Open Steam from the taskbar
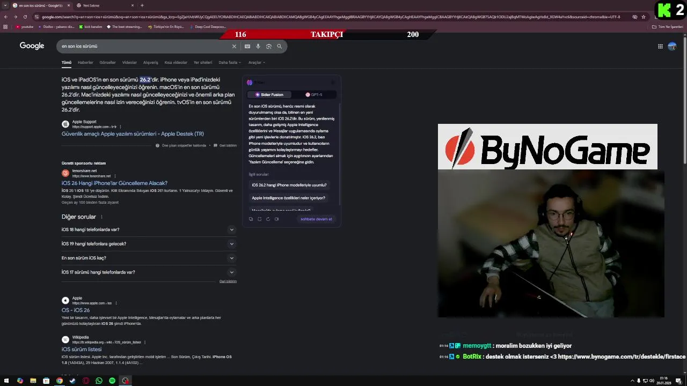This screenshot has width=687, height=386. [x=72, y=381]
